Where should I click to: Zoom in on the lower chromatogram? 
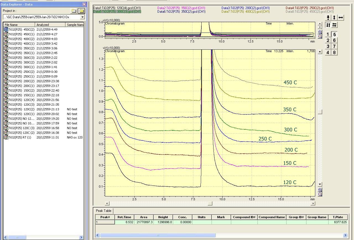click(x=320, y=190)
